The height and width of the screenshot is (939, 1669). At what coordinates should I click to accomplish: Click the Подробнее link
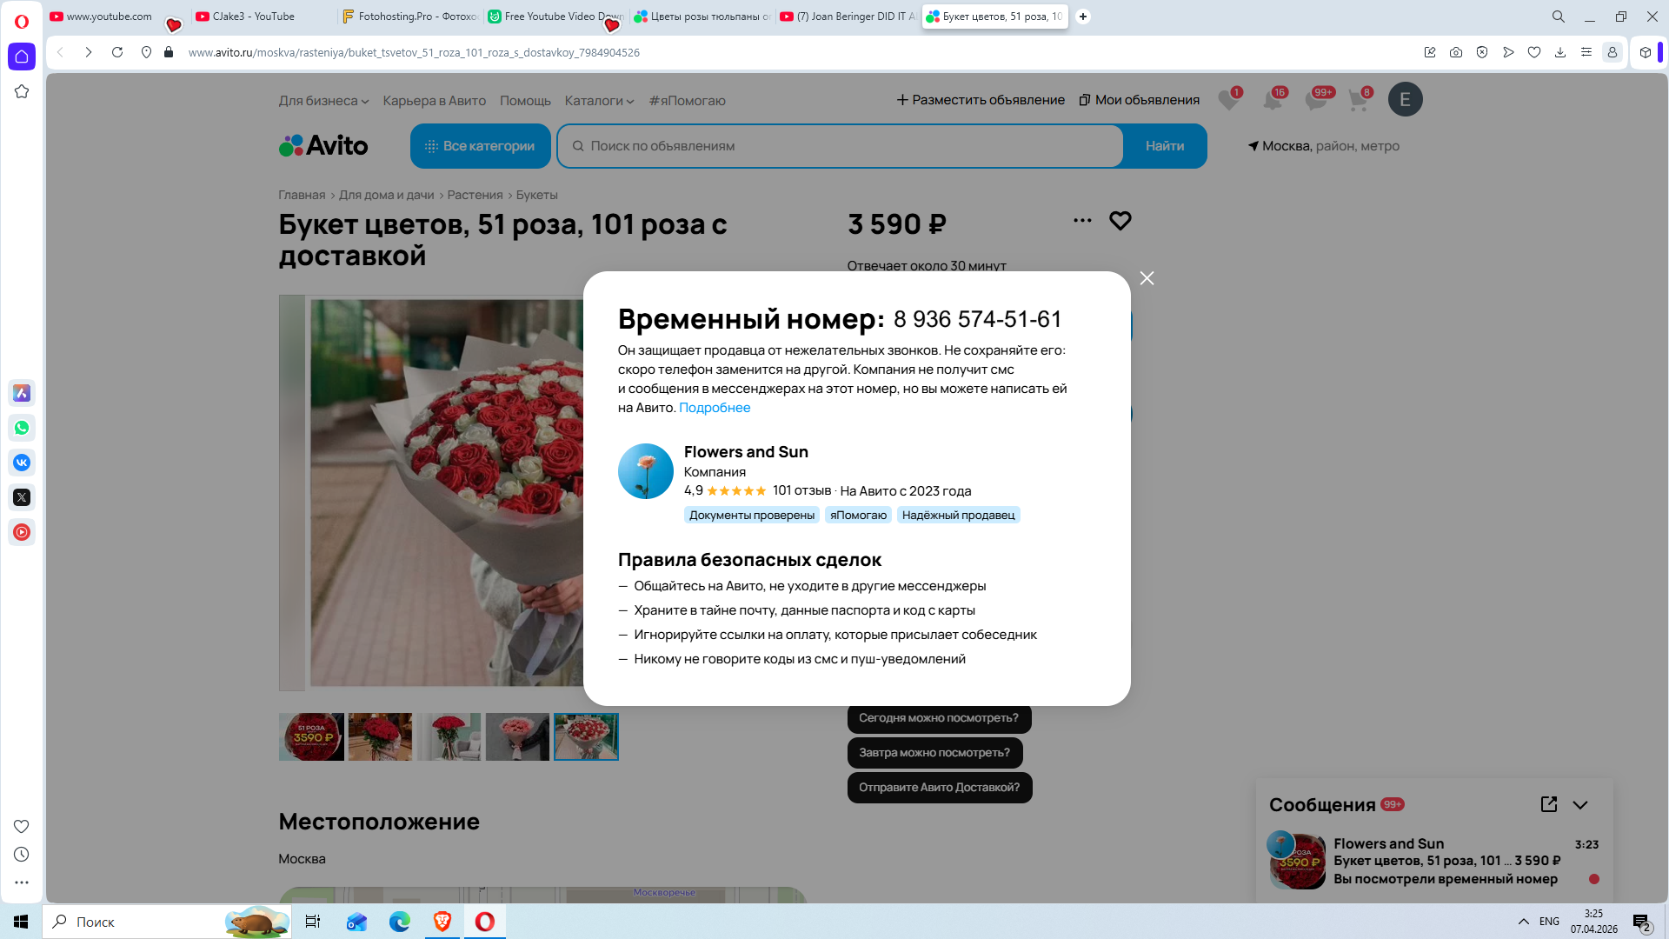[714, 408]
